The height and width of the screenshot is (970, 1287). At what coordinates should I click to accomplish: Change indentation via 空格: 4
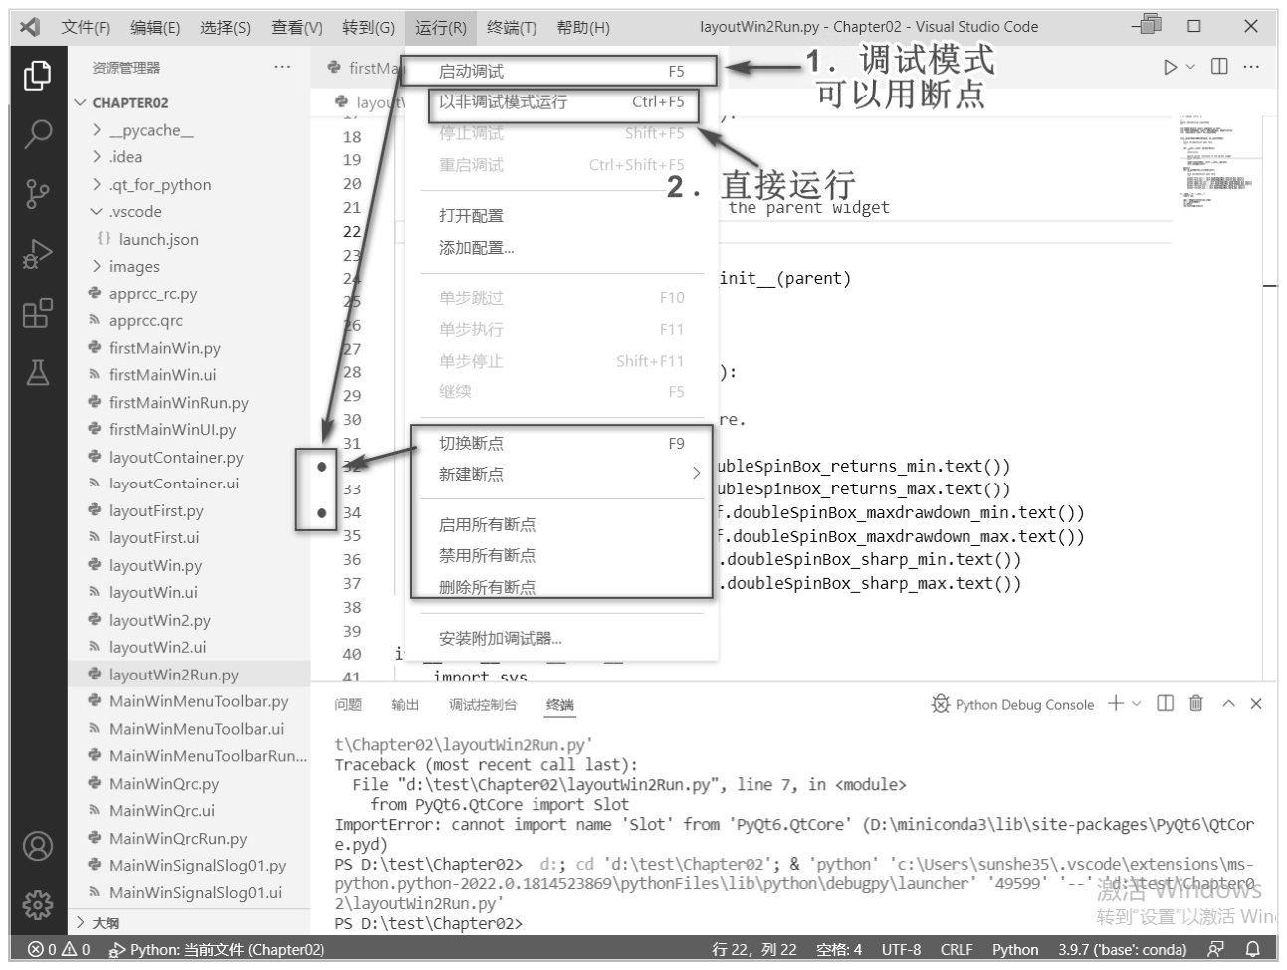point(839,949)
